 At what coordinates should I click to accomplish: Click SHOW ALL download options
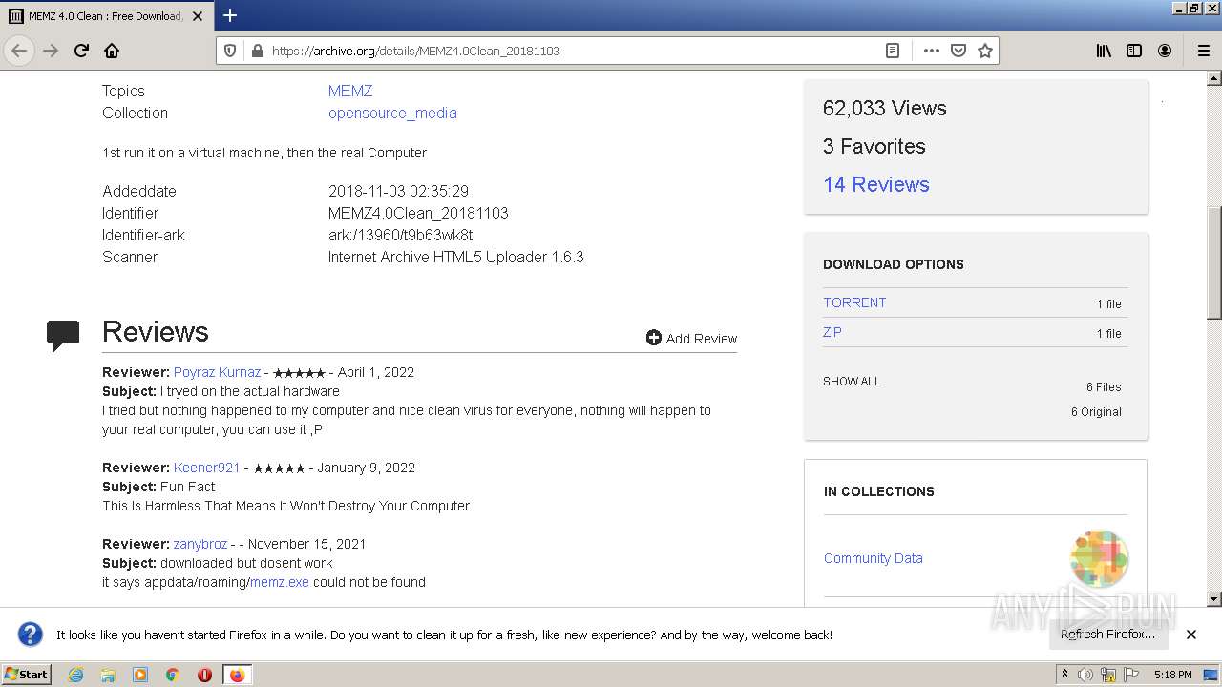(852, 381)
